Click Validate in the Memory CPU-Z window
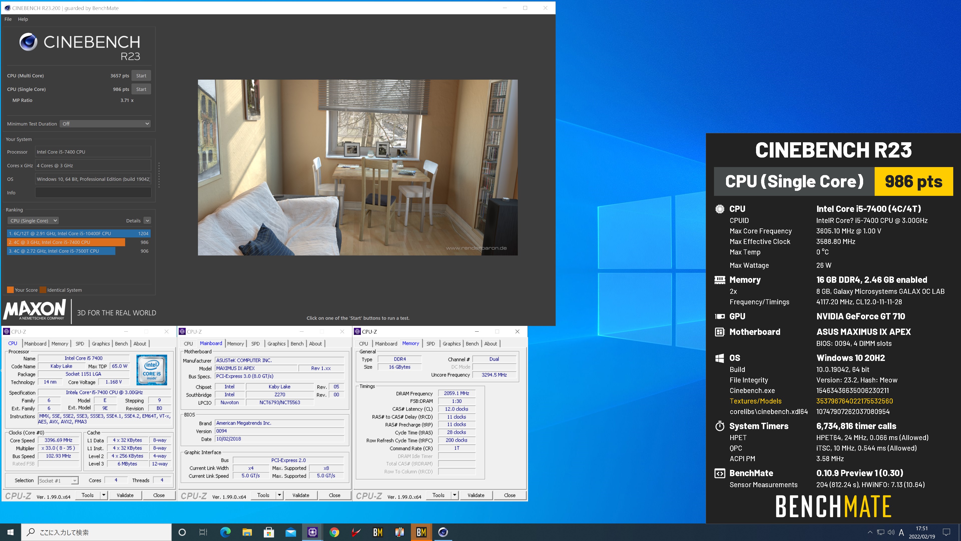Screen dimensions: 961x541 476,495
